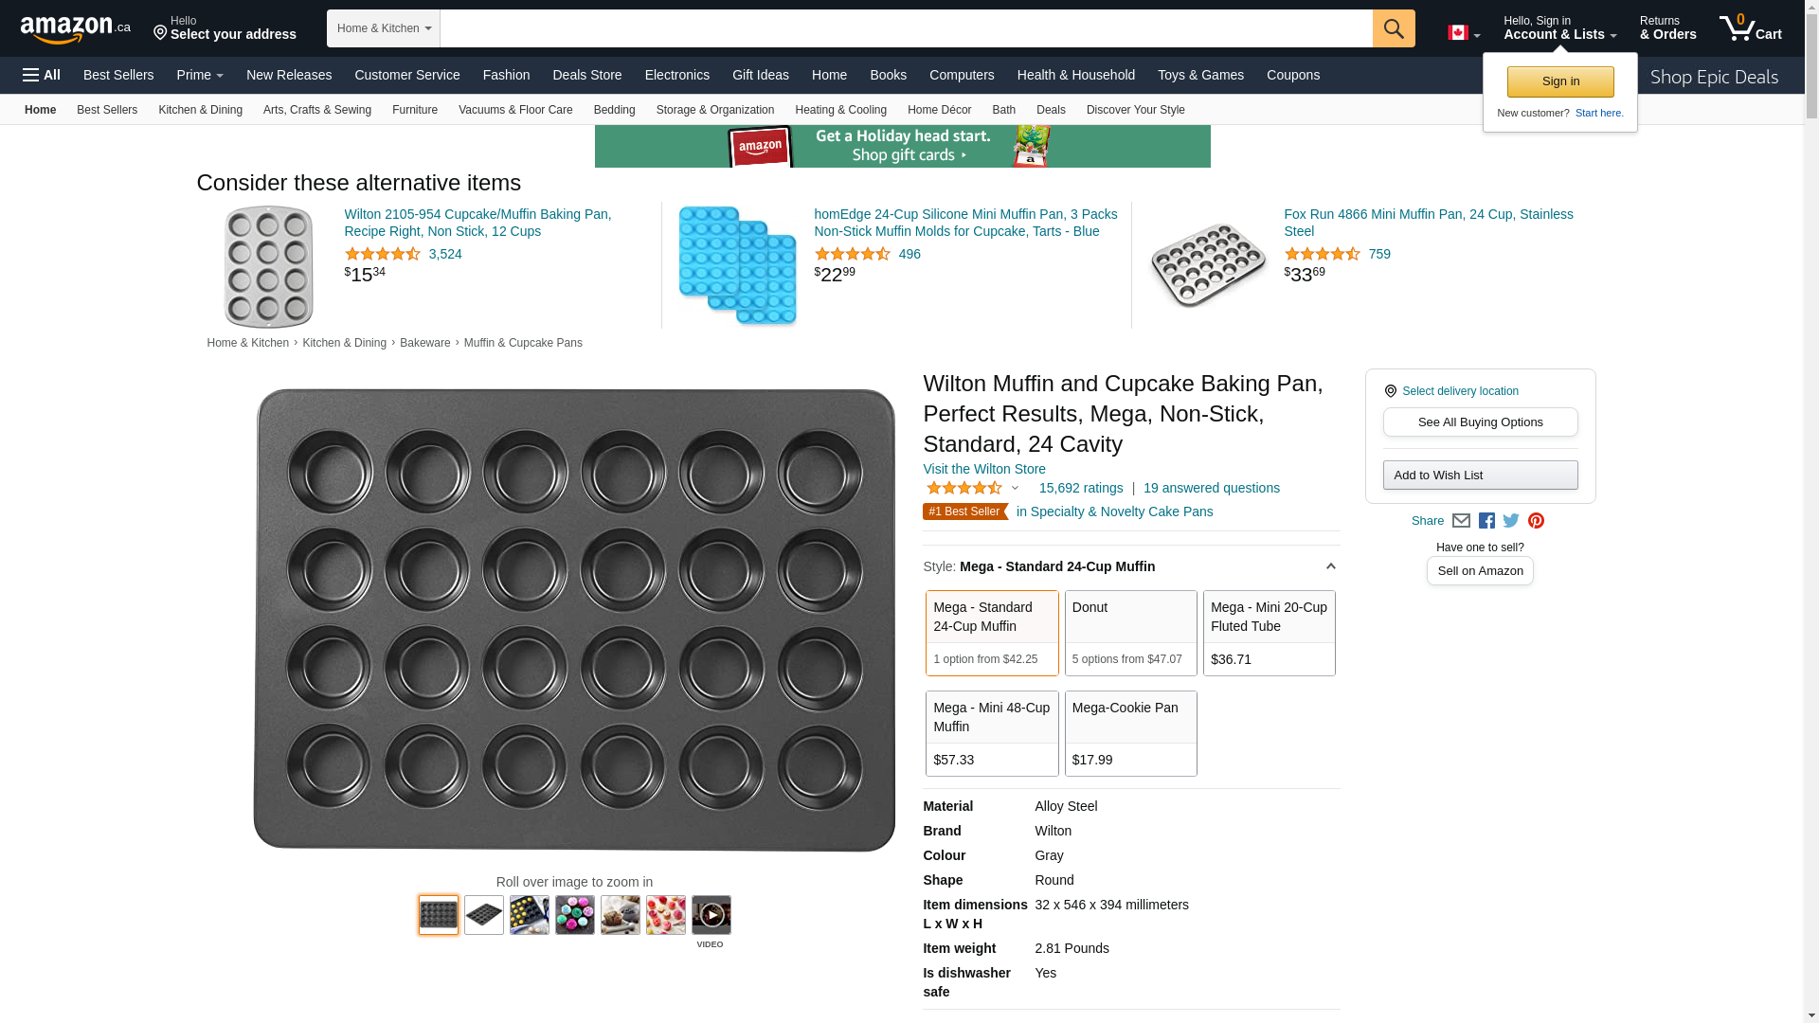
Task: Share product via email envelope icon
Action: point(1461,521)
